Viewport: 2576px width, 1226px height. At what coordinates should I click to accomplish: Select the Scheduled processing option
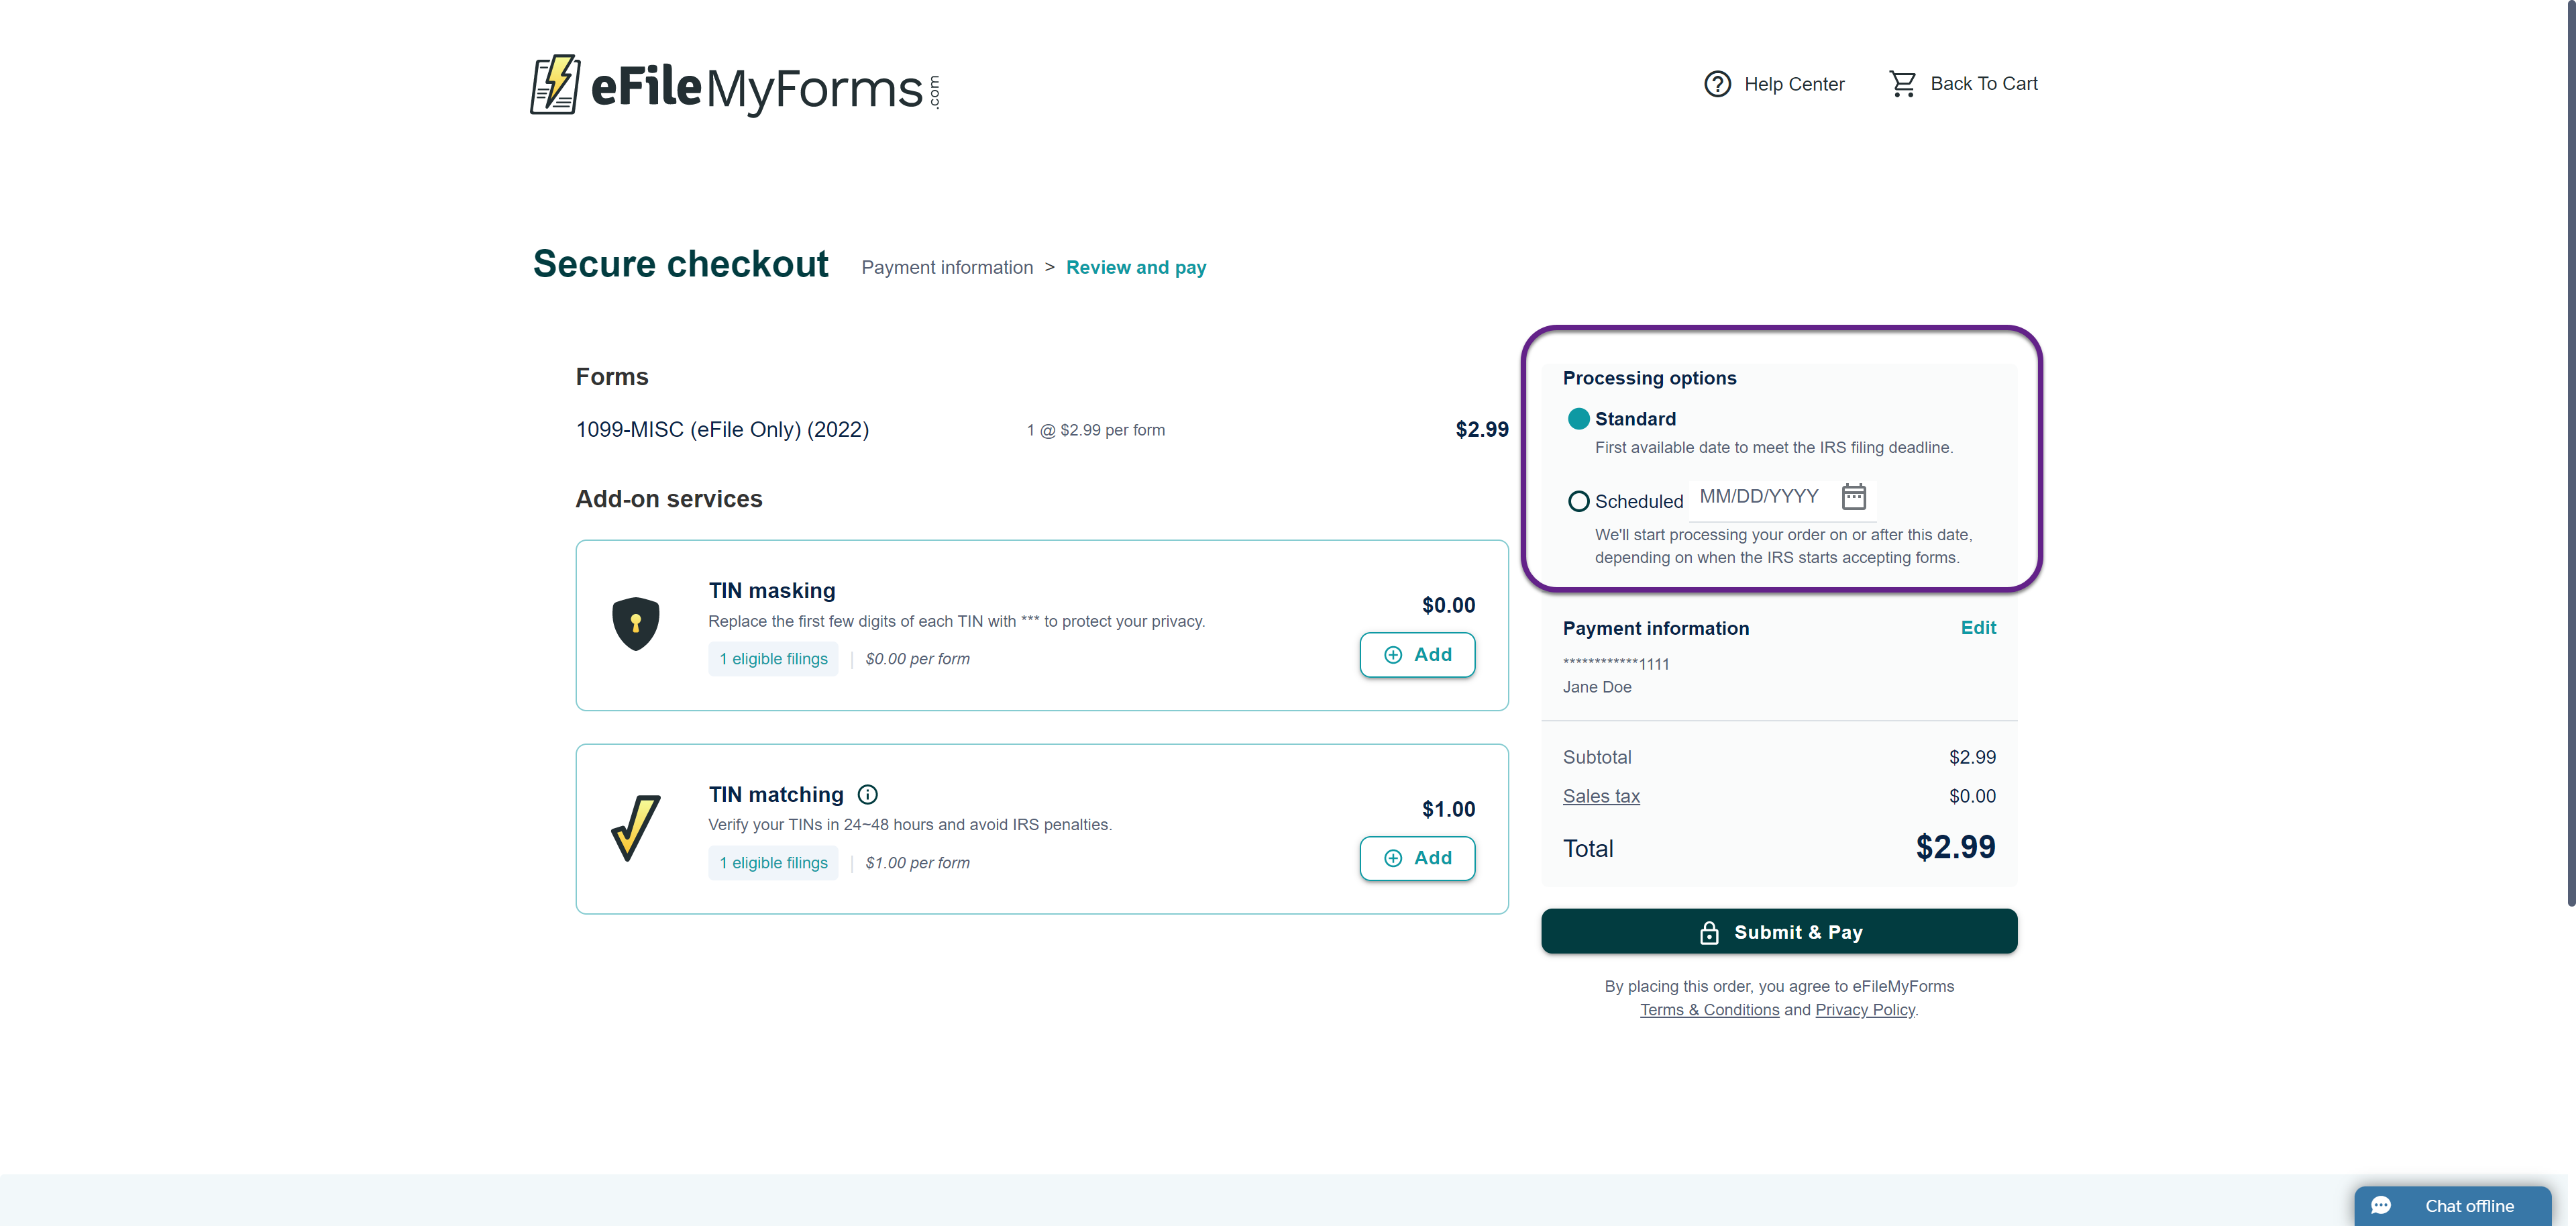[x=1578, y=501]
